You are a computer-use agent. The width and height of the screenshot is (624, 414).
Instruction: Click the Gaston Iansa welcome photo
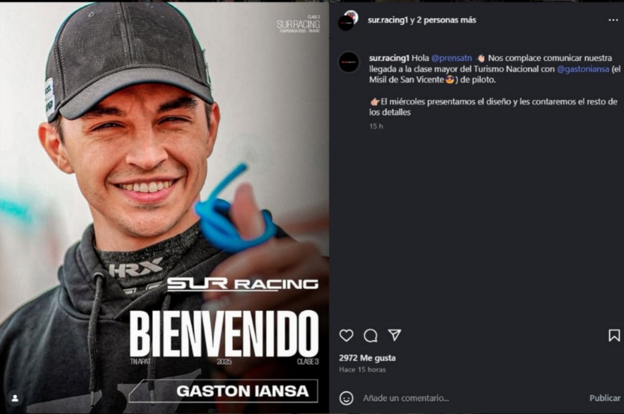tap(164, 207)
